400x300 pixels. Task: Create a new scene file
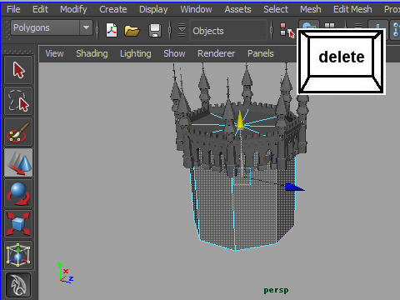112,30
